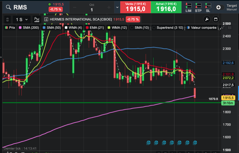Viewport: 239px width, 153px height.
Task: Toggle EMA (21) indicator visibility
Action: pos(95,28)
